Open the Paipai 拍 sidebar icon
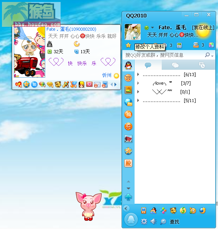Screen dimensions: 218x229 click(128, 114)
